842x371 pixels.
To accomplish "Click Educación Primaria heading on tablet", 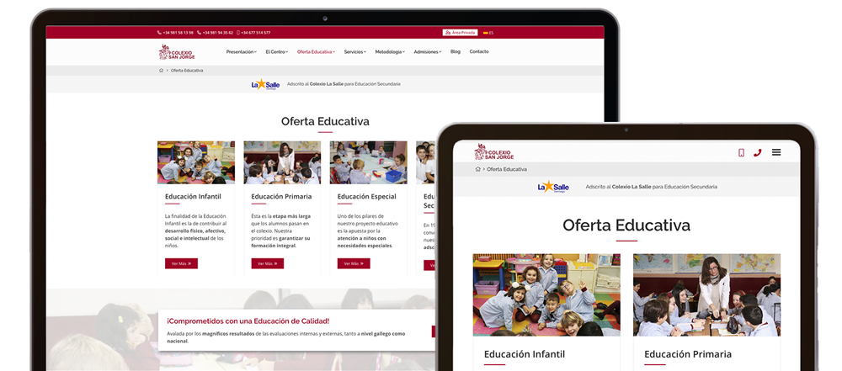I will (x=688, y=354).
